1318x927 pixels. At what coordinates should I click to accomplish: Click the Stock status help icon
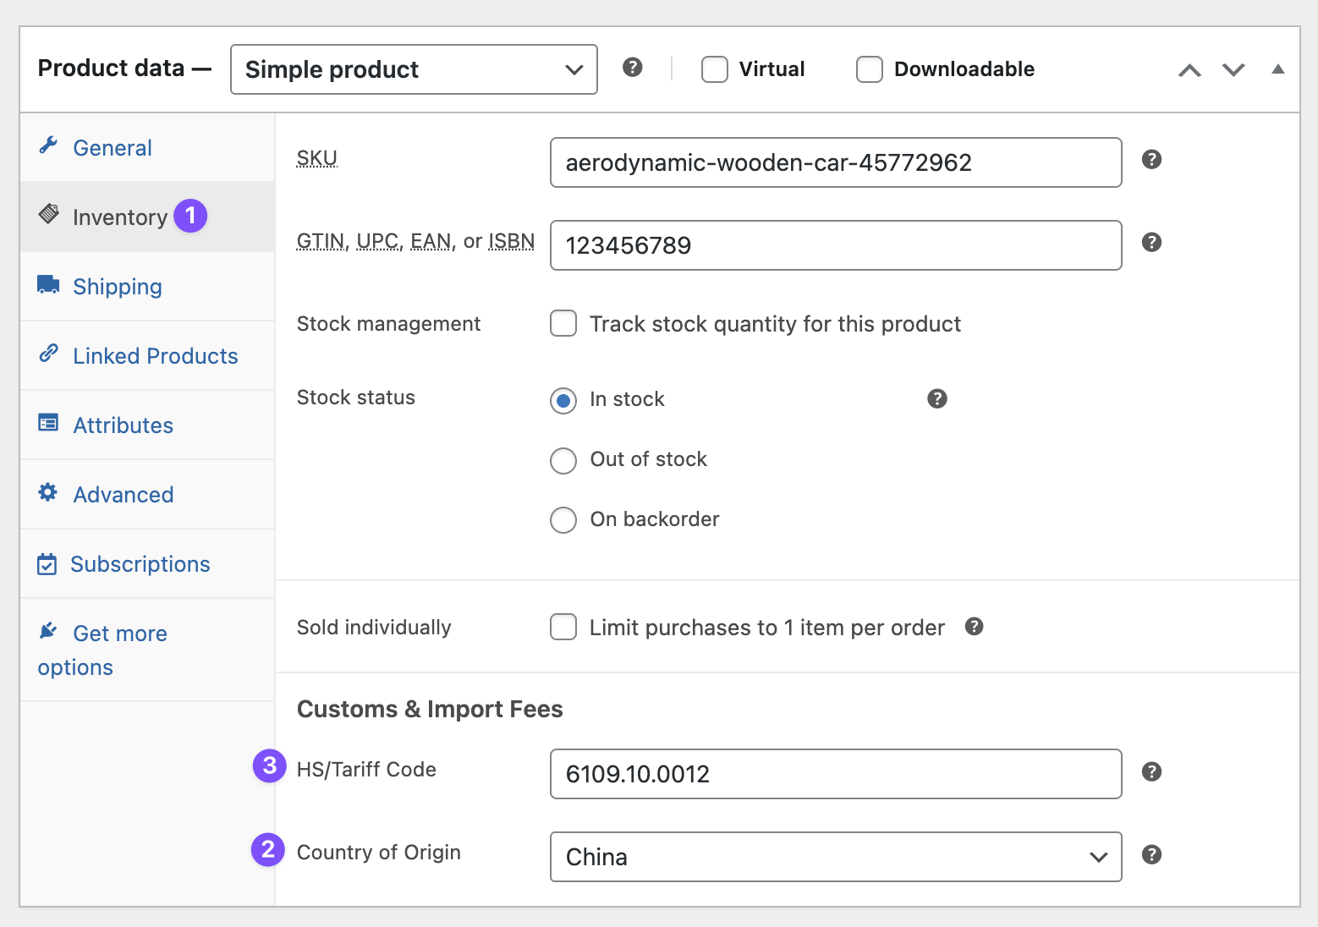click(x=936, y=399)
